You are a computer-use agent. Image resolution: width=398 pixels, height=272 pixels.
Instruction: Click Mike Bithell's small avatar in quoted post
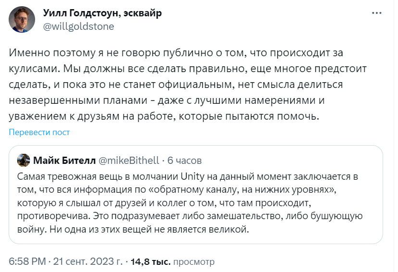click(24, 160)
